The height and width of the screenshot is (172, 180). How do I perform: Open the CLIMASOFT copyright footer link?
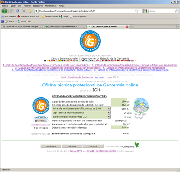point(76,151)
